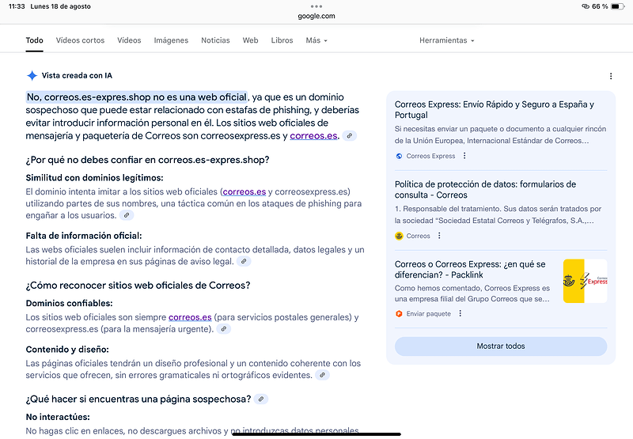The image size is (633, 439).
Task: Click the AI overview sparkle icon
Action: 32,75
